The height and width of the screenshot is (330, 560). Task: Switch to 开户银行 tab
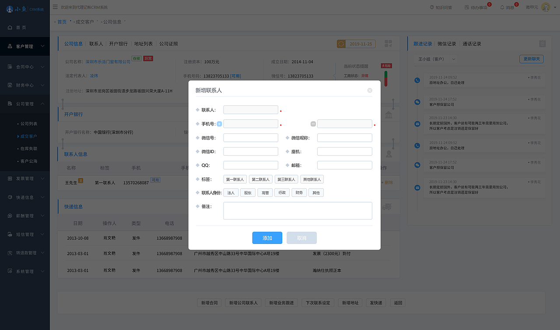118,44
